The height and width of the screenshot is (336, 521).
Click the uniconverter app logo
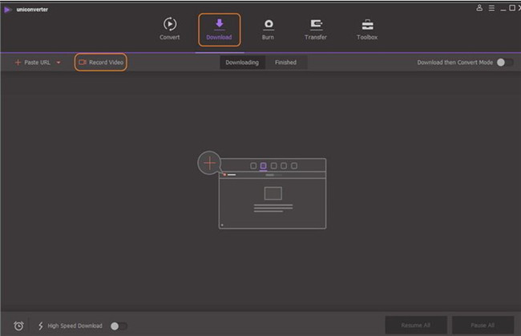click(8, 8)
